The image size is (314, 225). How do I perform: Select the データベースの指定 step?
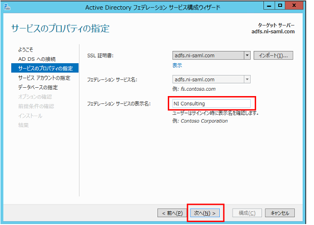(x=38, y=87)
